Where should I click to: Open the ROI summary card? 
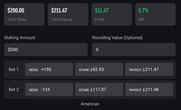tap(155, 14)
